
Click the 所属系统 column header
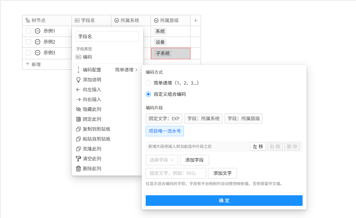131,20
